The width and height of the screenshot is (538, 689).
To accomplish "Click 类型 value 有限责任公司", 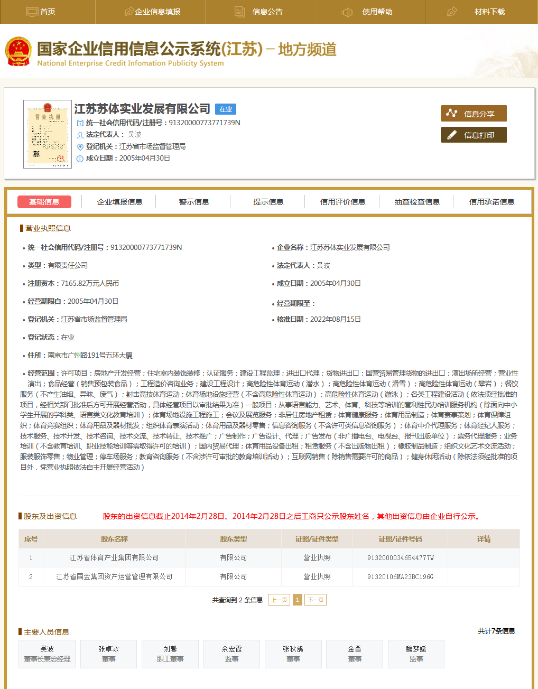I will 68,265.
